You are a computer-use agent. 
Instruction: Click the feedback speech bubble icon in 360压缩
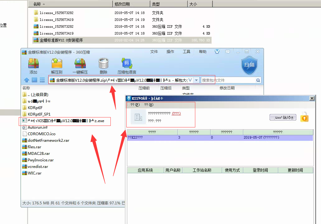click(x=228, y=52)
